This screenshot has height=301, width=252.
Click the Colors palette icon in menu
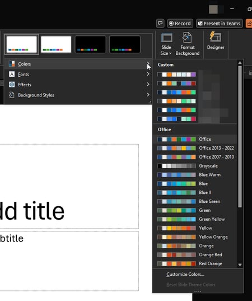point(12,64)
